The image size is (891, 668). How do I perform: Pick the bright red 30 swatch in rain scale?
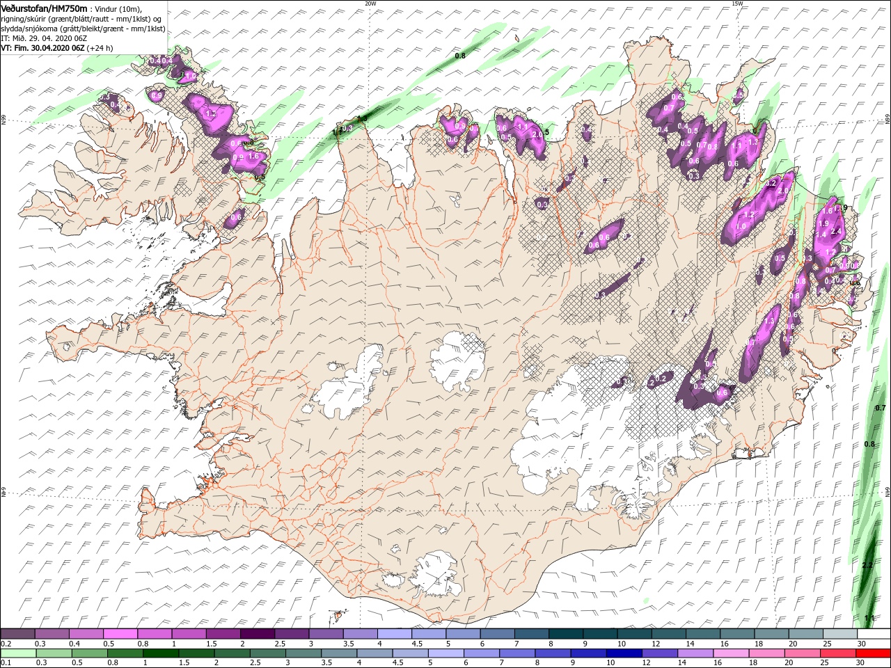(x=874, y=653)
